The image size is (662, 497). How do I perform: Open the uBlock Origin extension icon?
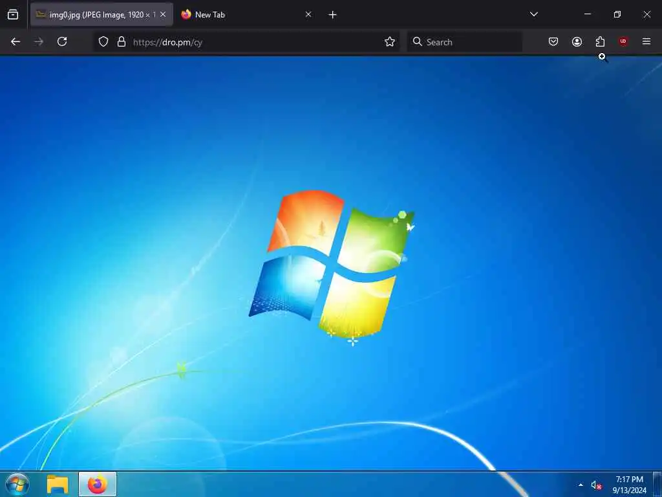[623, 41]
